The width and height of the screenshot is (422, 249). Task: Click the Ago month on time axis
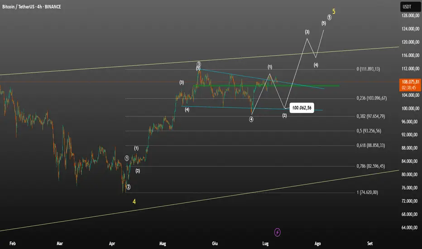click(317, 244)
